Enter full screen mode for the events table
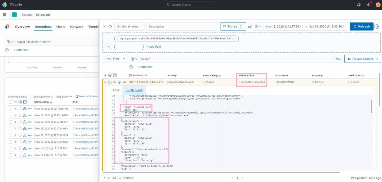The width and height of the screenshot is (382, 182). point(114,75)
